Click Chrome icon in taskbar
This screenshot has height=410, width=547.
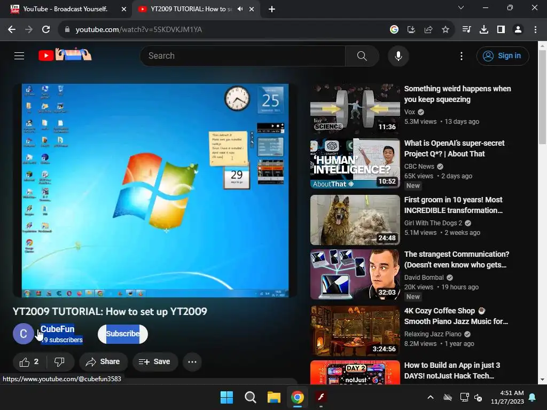click(298, 397)
